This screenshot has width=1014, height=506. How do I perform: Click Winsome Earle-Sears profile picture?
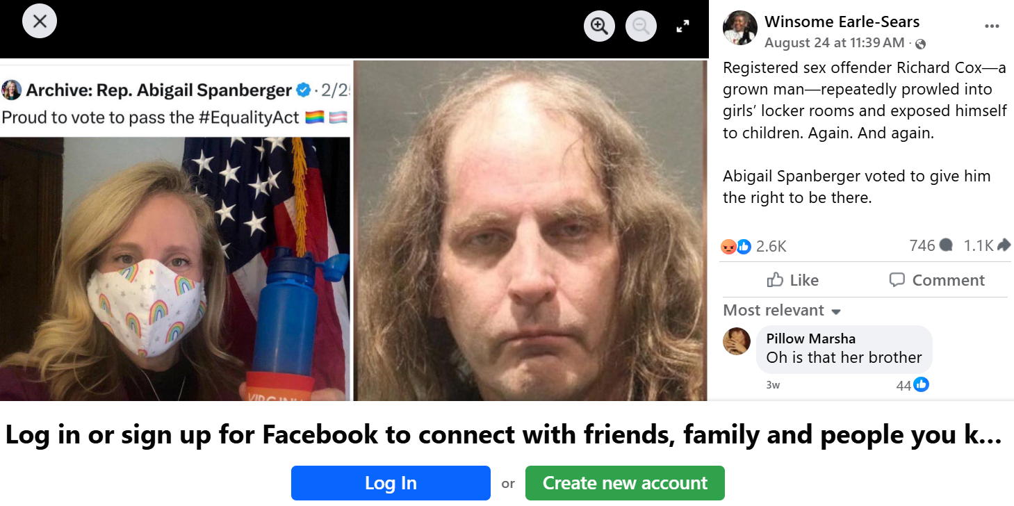point(739,28)
